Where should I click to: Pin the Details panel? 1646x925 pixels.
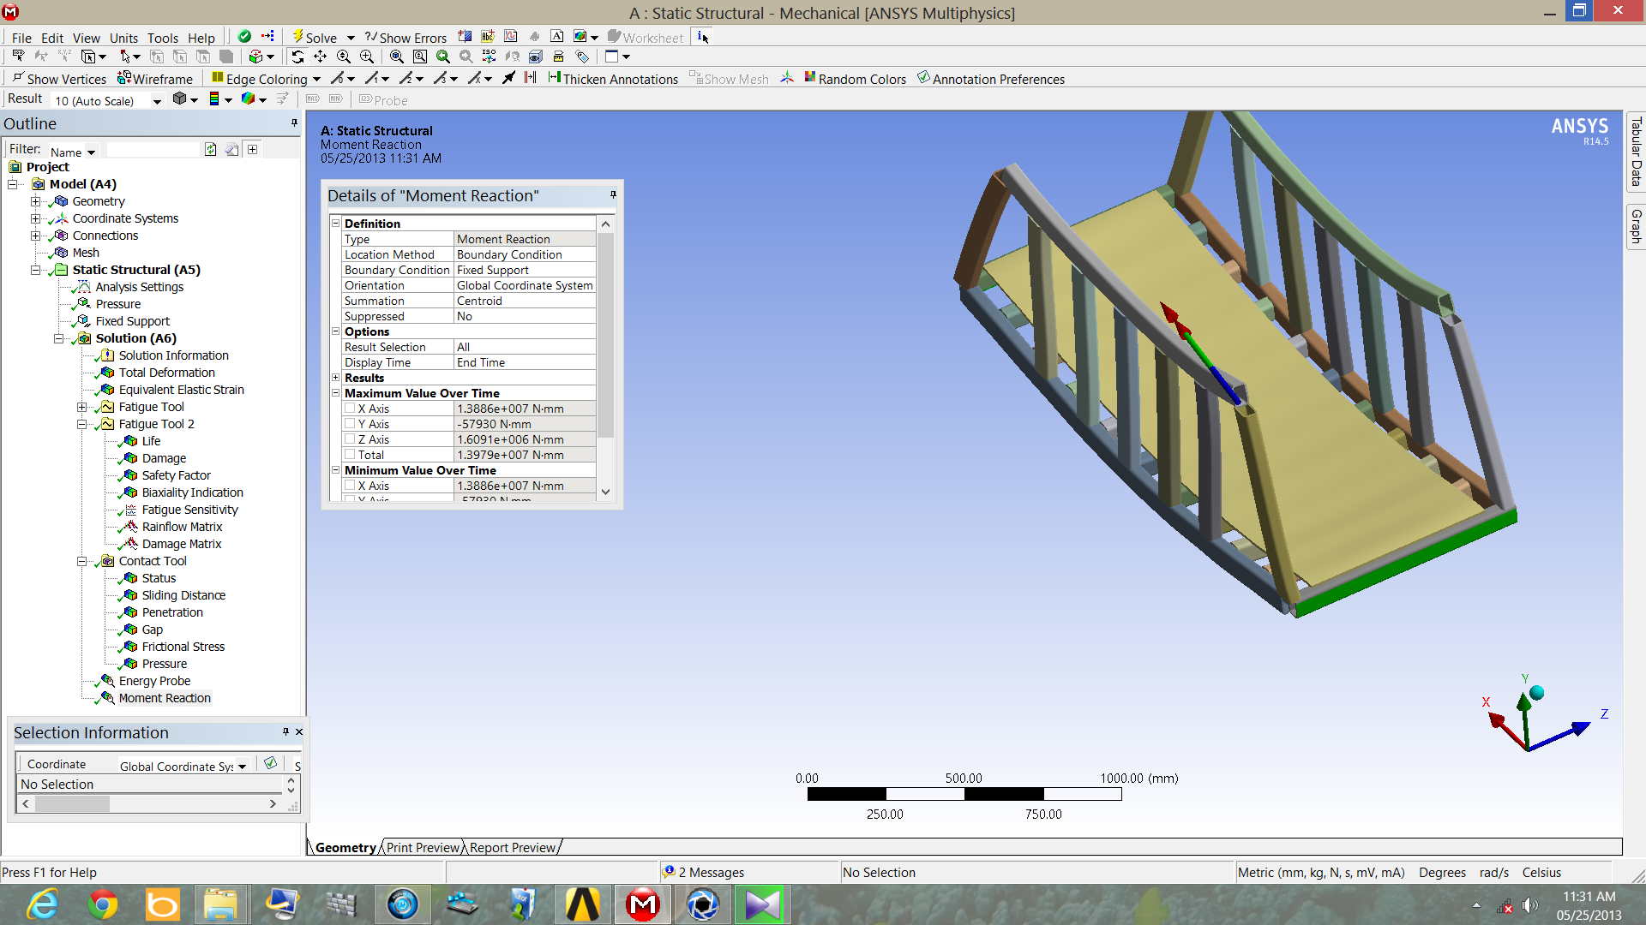point(613,195)
